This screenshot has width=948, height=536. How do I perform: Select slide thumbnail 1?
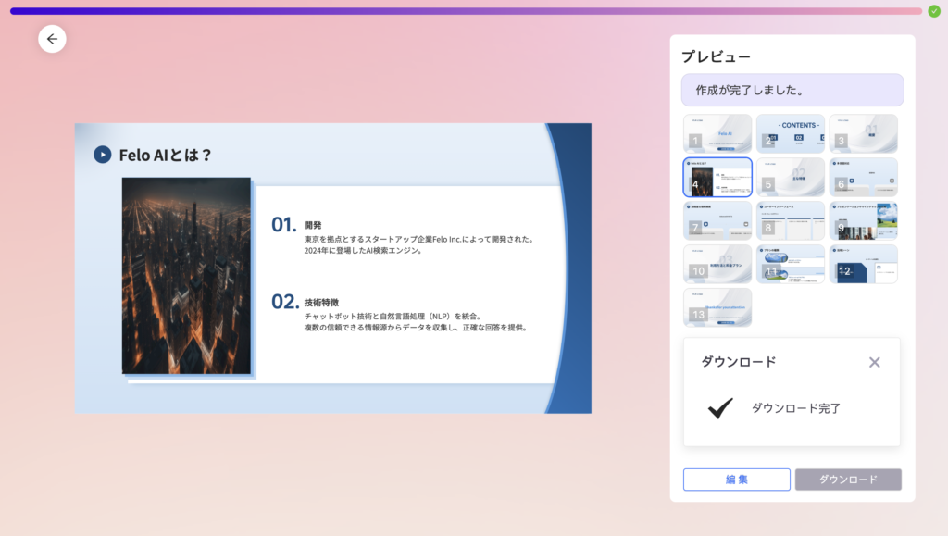pyautogui.click(x=717, y=133)
